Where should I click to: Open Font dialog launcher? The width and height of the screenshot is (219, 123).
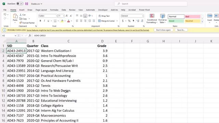click(73, 26)
